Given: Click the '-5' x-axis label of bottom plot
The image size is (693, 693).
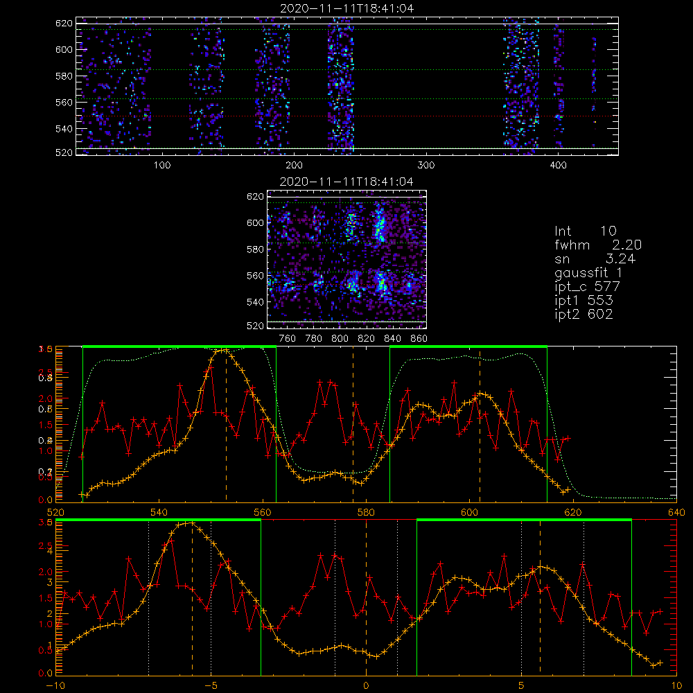Looking at the screenshot, I should tap(211, 686).
